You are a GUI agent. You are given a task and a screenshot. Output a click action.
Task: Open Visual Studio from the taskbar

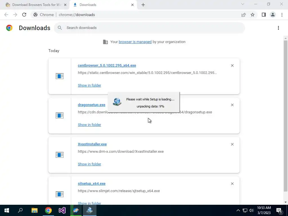[x=62, y=210]
